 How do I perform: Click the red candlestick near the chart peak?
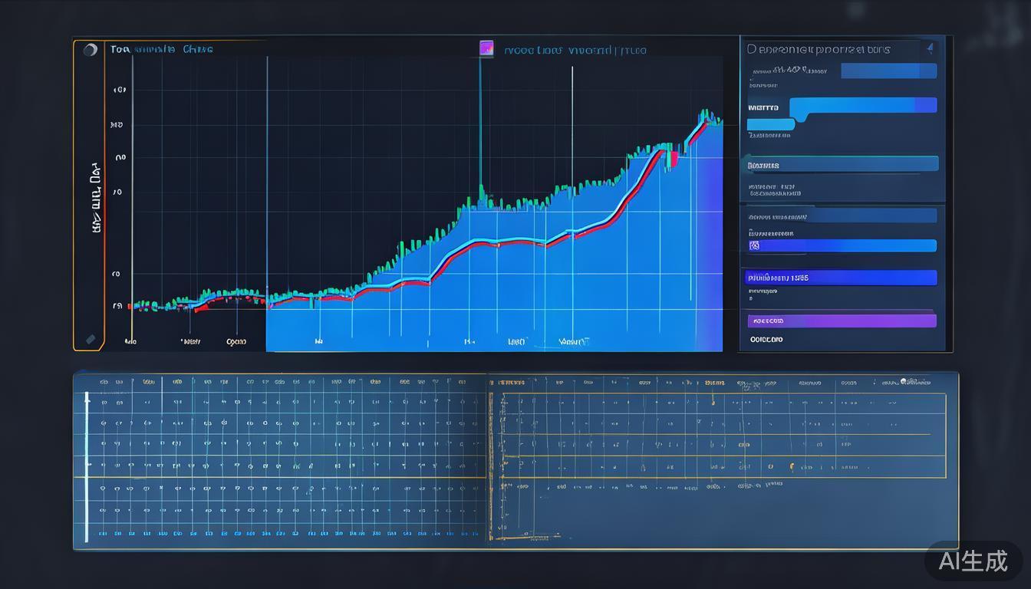[674, 159]
